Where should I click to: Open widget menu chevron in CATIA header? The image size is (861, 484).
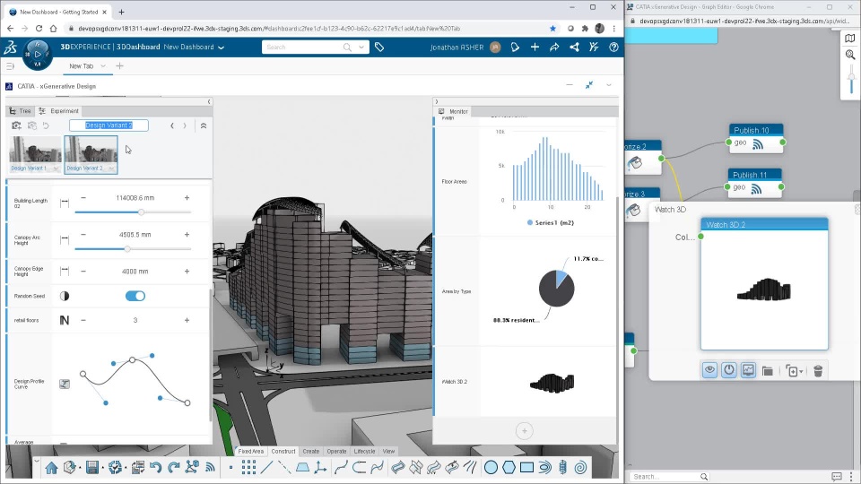pos(608,85)
